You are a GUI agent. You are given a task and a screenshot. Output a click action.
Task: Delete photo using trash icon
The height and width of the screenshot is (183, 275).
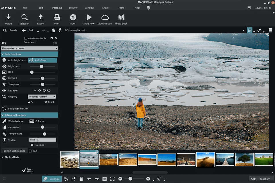point(81,179)
